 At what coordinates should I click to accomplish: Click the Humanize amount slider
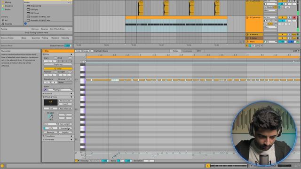pos(51,128)
